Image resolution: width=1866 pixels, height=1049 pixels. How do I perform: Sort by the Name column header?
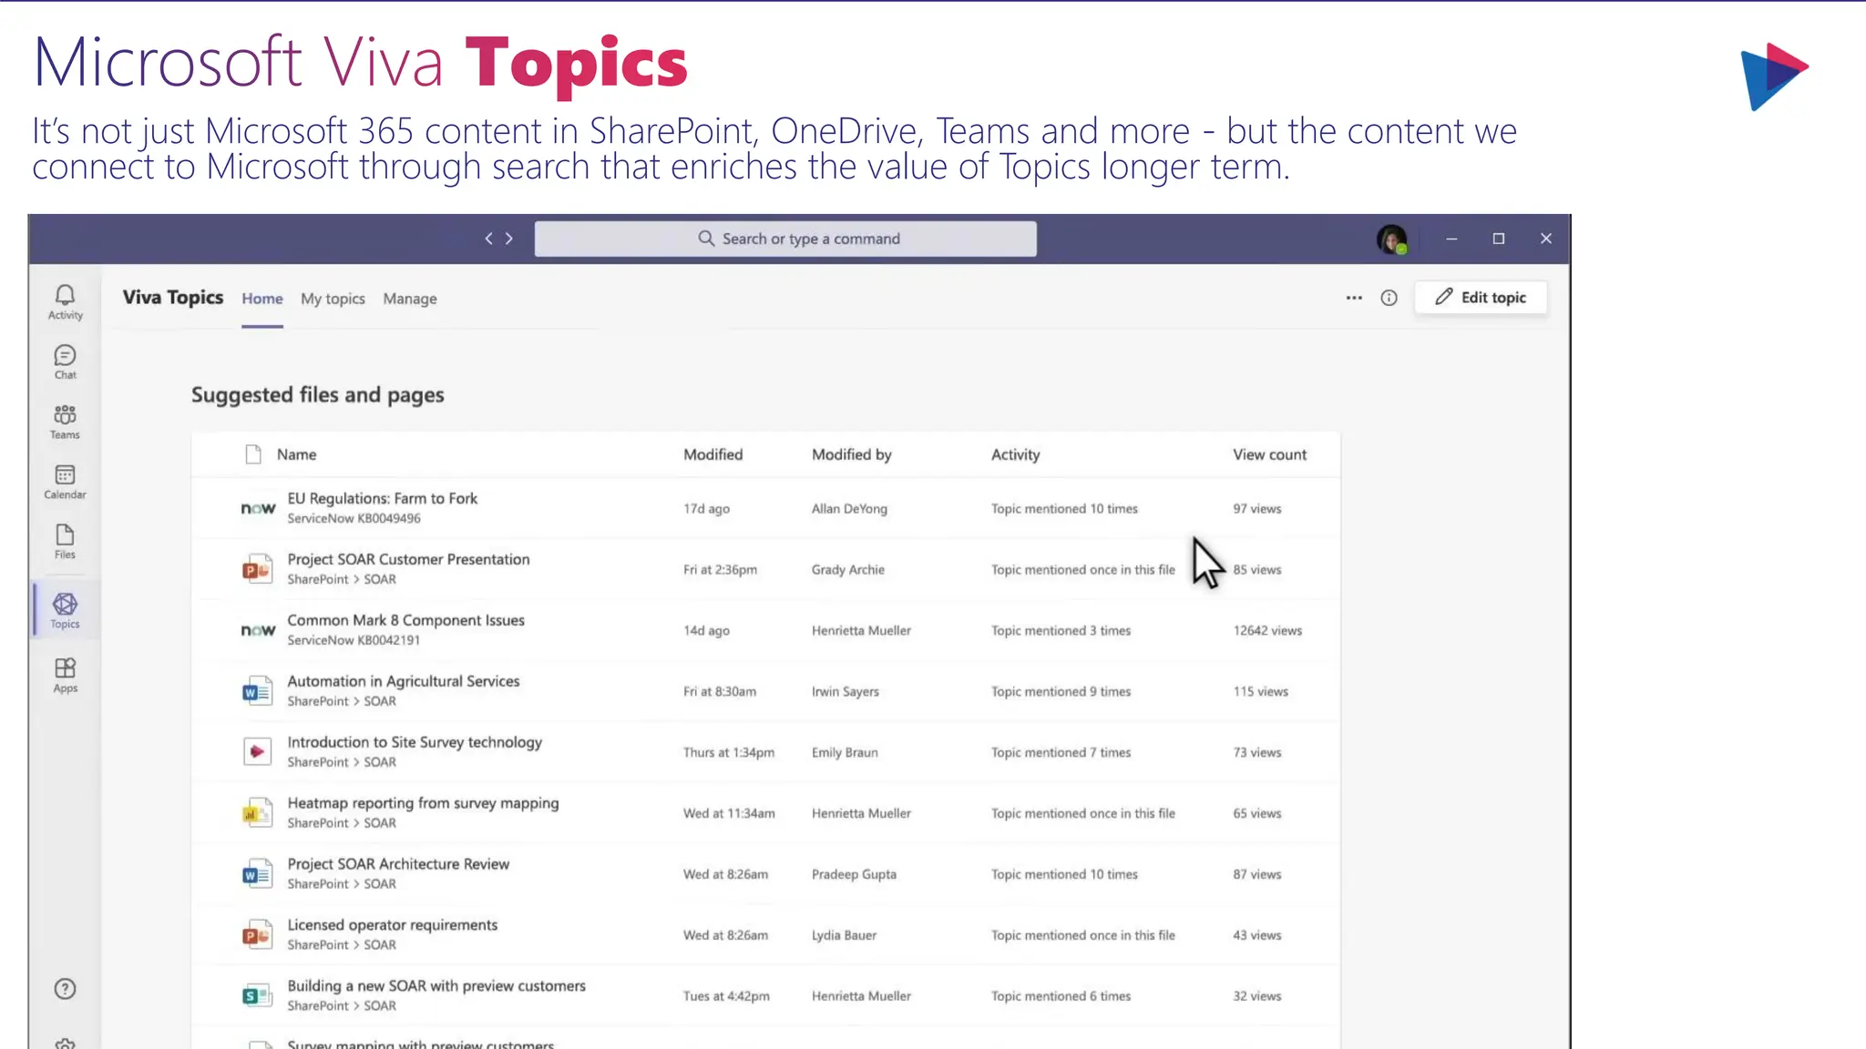click(x=296, y=454)
